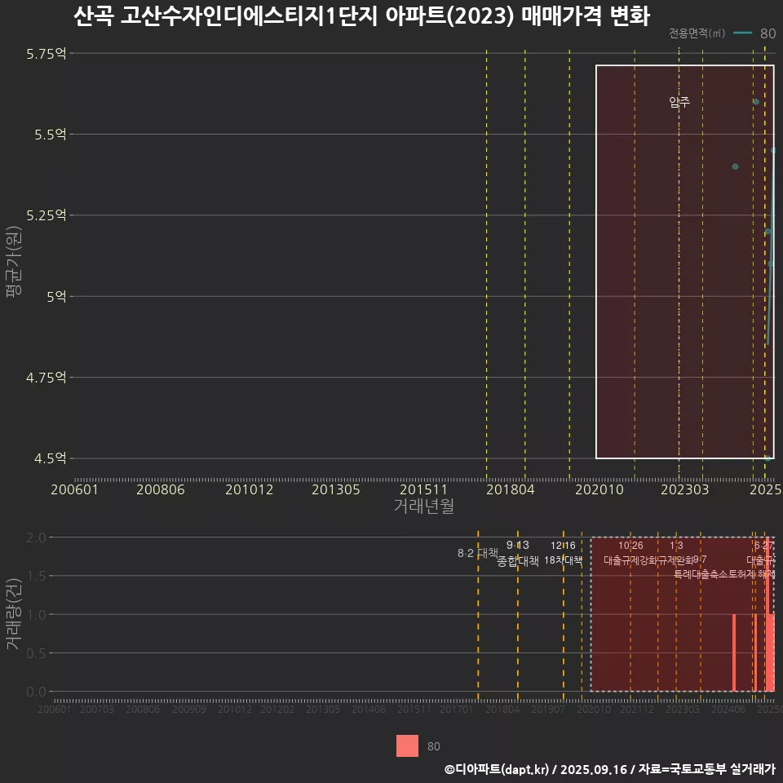783x783 pixels.
Task: Click 202010 on the price chart x-axis
Action: point(599,489)
